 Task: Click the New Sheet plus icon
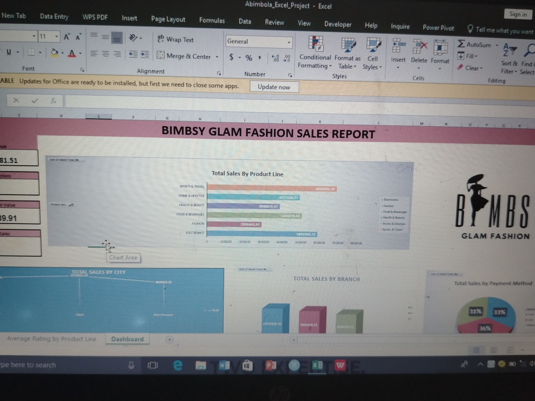click(x=170, y=340)
